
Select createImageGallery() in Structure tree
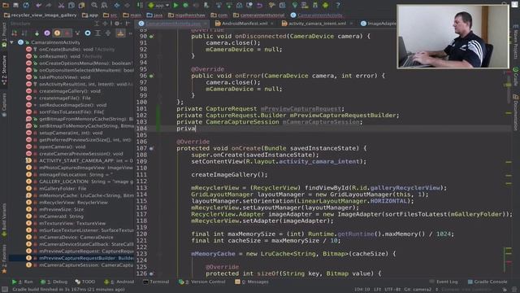pyautogui.click(x=70, y=91)
